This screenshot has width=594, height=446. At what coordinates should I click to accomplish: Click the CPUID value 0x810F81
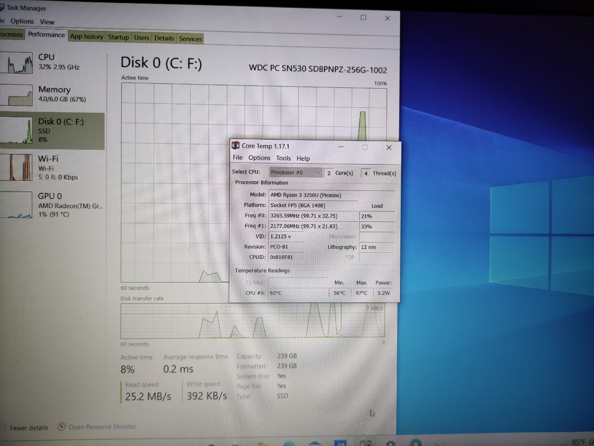click(286, 257)
